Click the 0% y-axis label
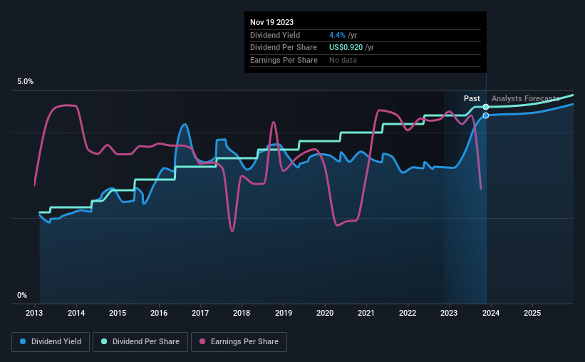 click(x=22, y=295)
